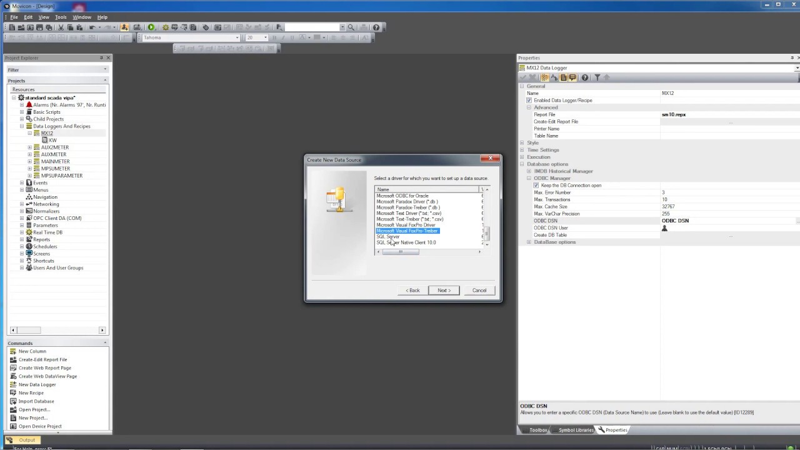Click the New Column command icon

point(12,351)
